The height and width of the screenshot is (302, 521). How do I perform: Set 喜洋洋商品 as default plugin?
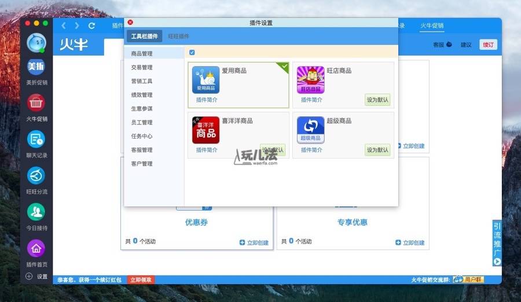(x=273, y=150)
